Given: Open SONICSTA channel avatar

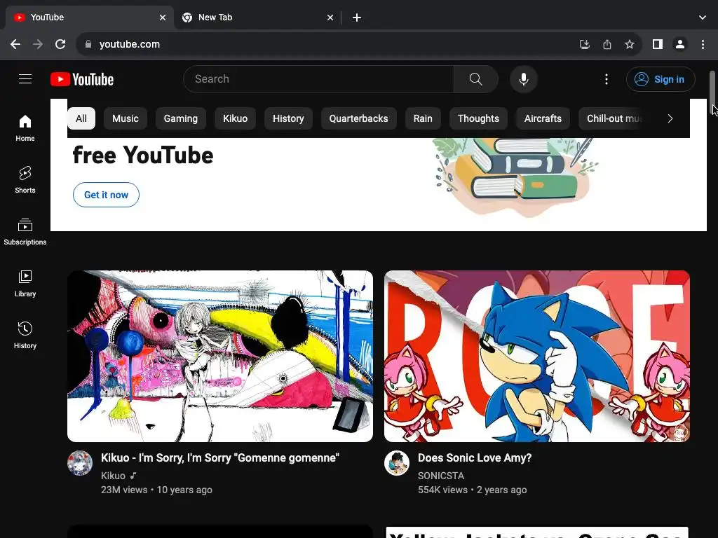Looking at the screenshot, I should coord(397,463).
